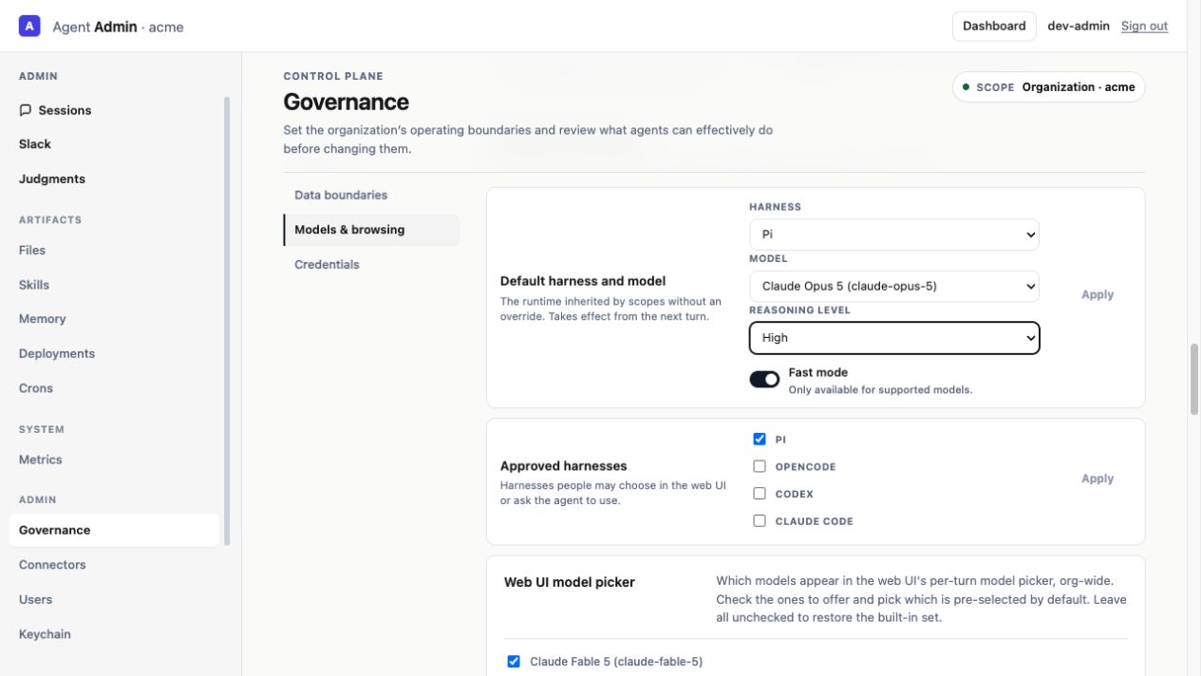
Task: Open the Harness dropdown showing Pi
Action: [x=894, y=235]
